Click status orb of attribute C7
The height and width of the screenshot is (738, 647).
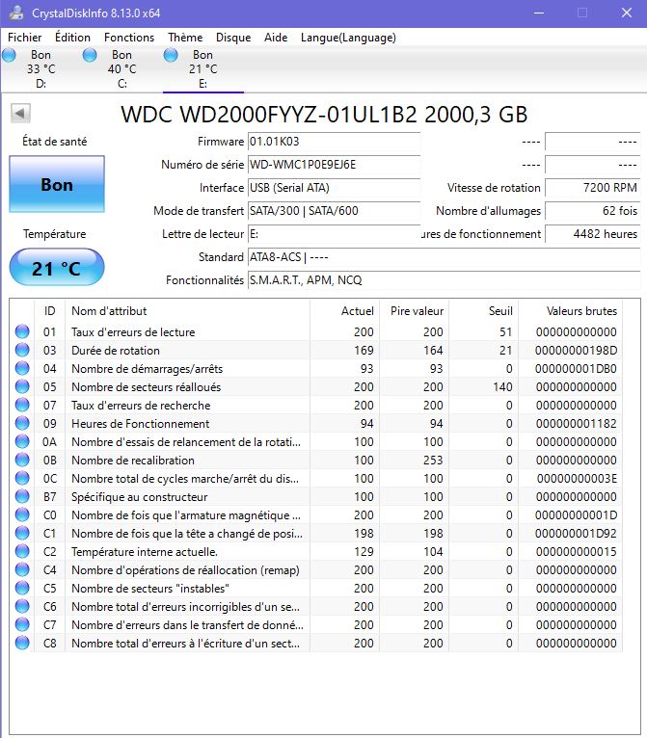[22, 625]
